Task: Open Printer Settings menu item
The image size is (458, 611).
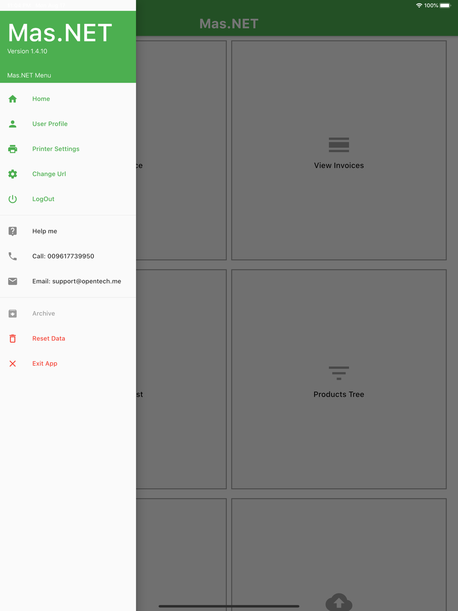Action: tap(68, 149)
